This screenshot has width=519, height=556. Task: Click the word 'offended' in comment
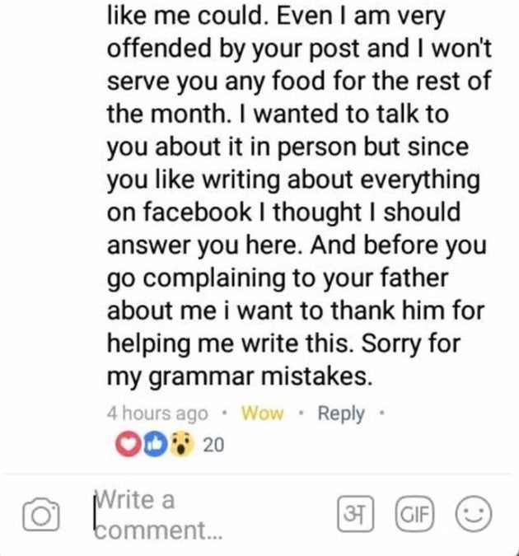[159, 48]
